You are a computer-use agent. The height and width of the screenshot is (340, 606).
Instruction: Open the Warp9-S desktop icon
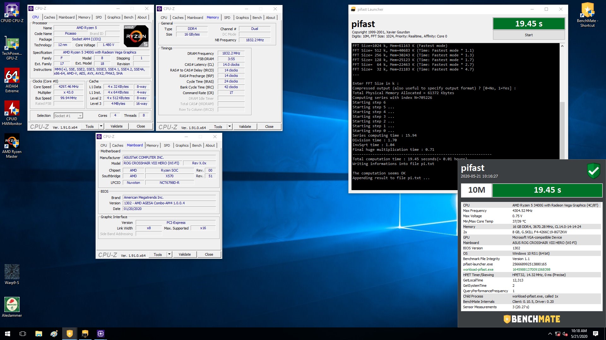point(12,275)
